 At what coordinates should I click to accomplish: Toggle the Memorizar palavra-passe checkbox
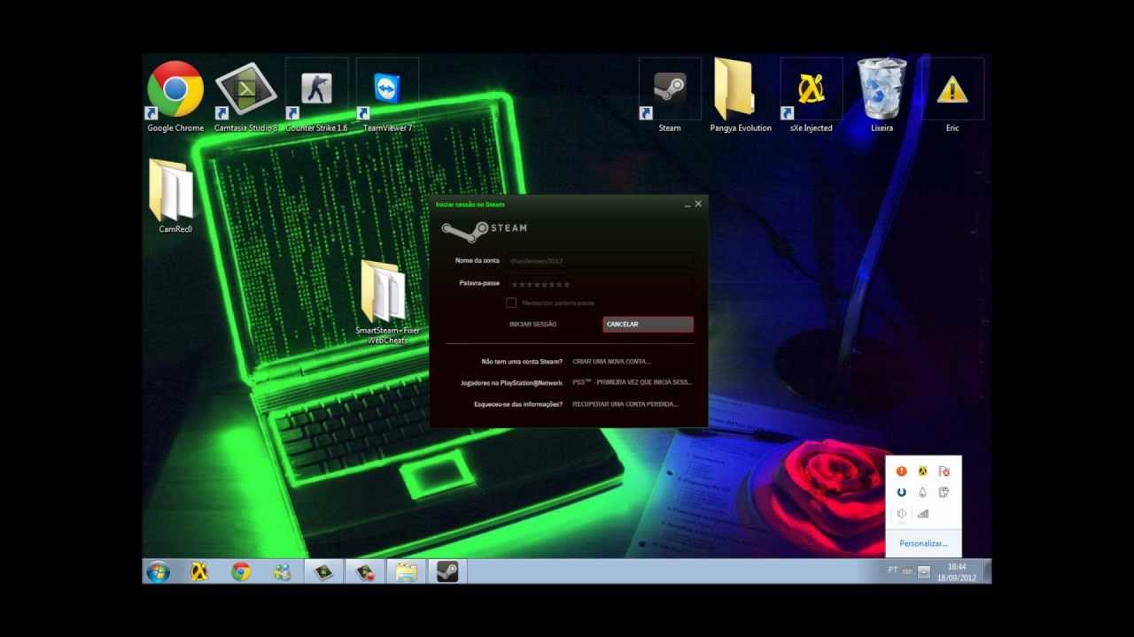click(x=511, y=303)
